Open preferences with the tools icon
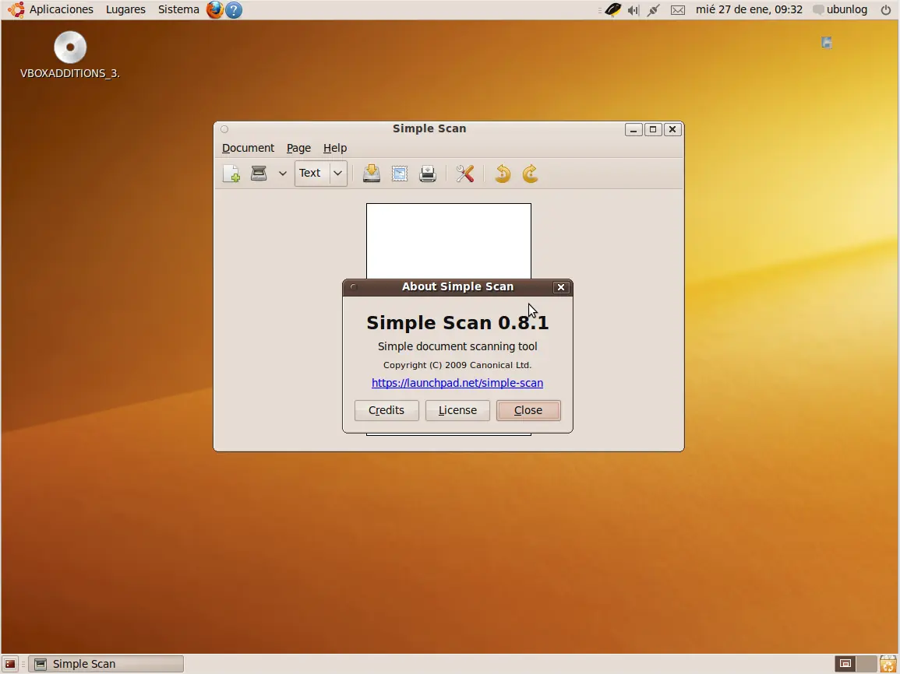The width and height of the screenshot is (900, 674). pos(465,173)
